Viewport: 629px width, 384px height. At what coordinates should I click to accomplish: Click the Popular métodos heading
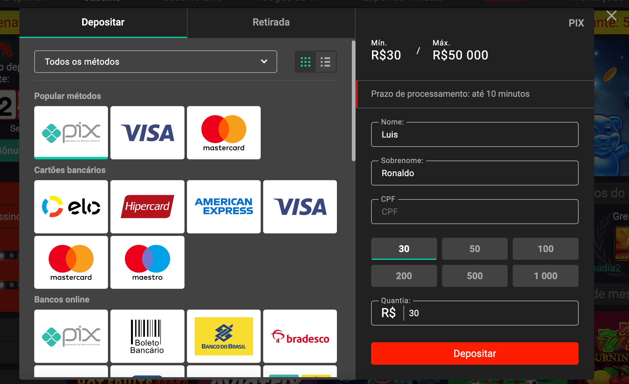tap(68, 96)
